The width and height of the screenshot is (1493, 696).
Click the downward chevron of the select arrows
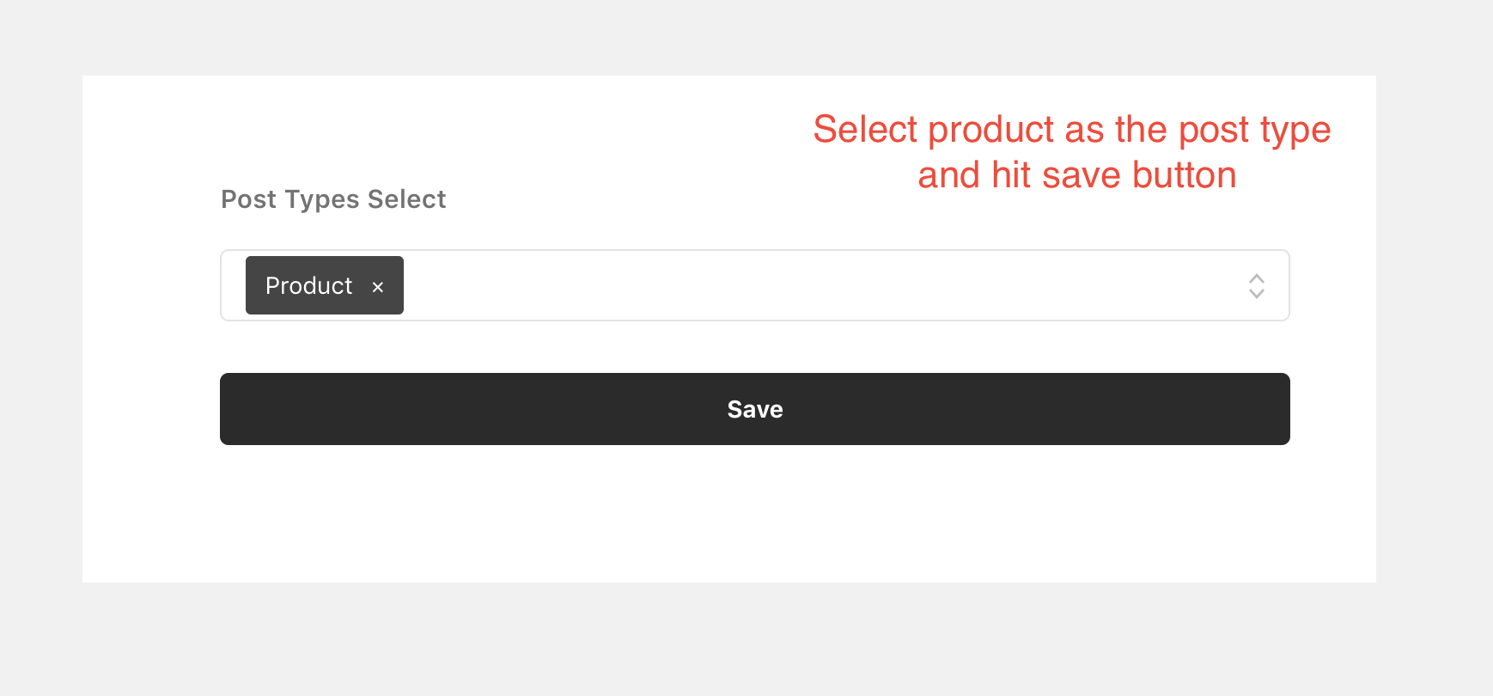point(1256,294)
